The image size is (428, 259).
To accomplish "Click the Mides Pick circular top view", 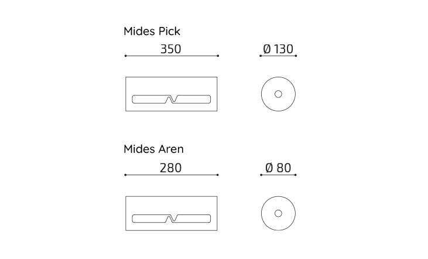I will [278, 94].
